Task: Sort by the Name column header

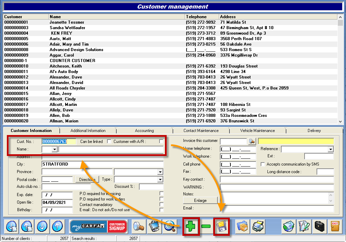Action: (x=117, y=17)
